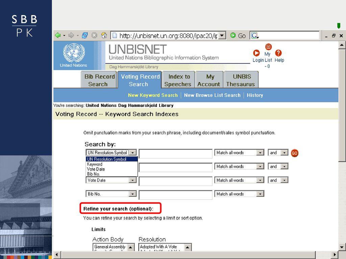Open third row Match all words dropdown
346x259 pixels.
(260, 180)
